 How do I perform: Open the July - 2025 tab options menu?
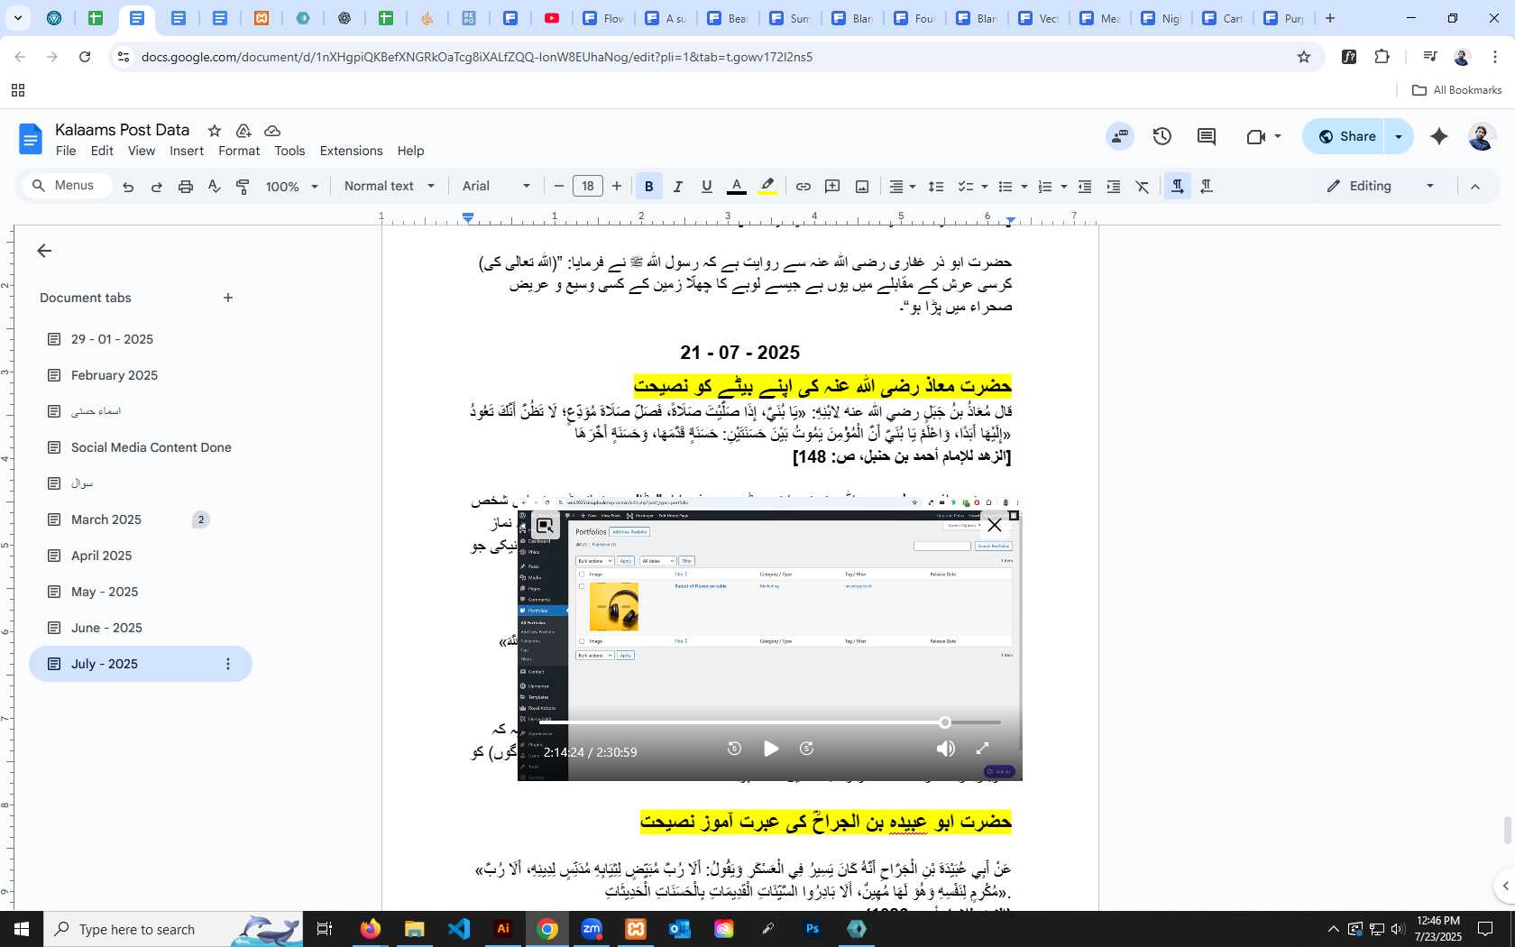click(228, 664)
